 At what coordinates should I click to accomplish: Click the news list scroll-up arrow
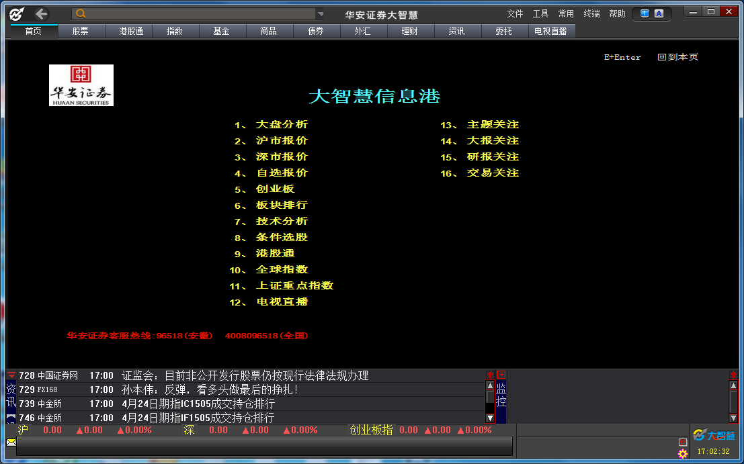click(490, 385)
